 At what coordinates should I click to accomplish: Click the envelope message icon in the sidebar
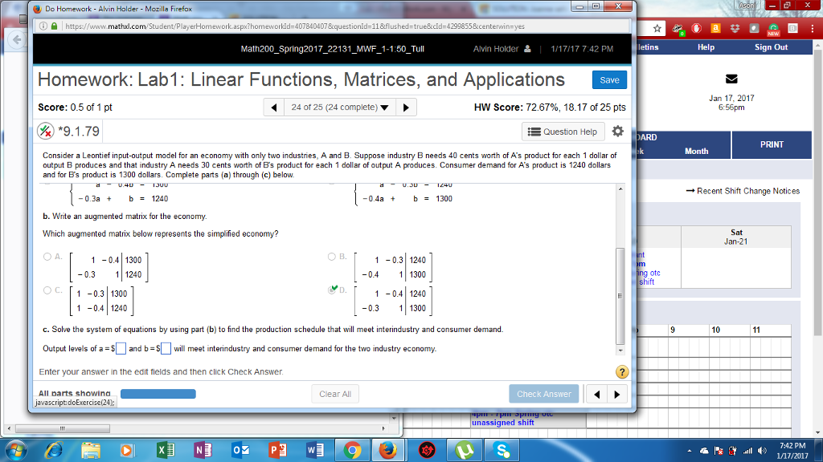point(731,79)
